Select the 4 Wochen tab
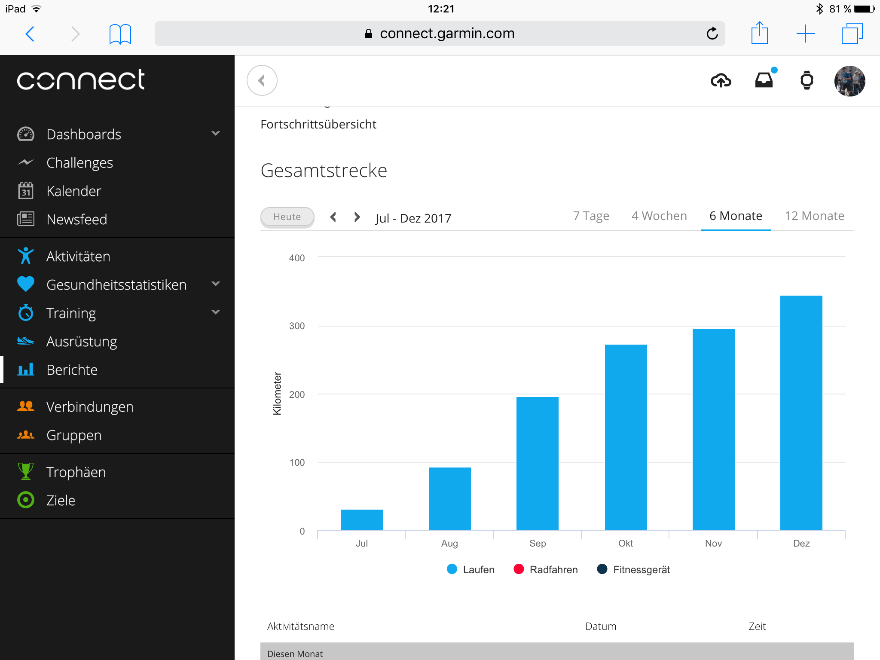880x660 pixels. (x=659, y=216)
